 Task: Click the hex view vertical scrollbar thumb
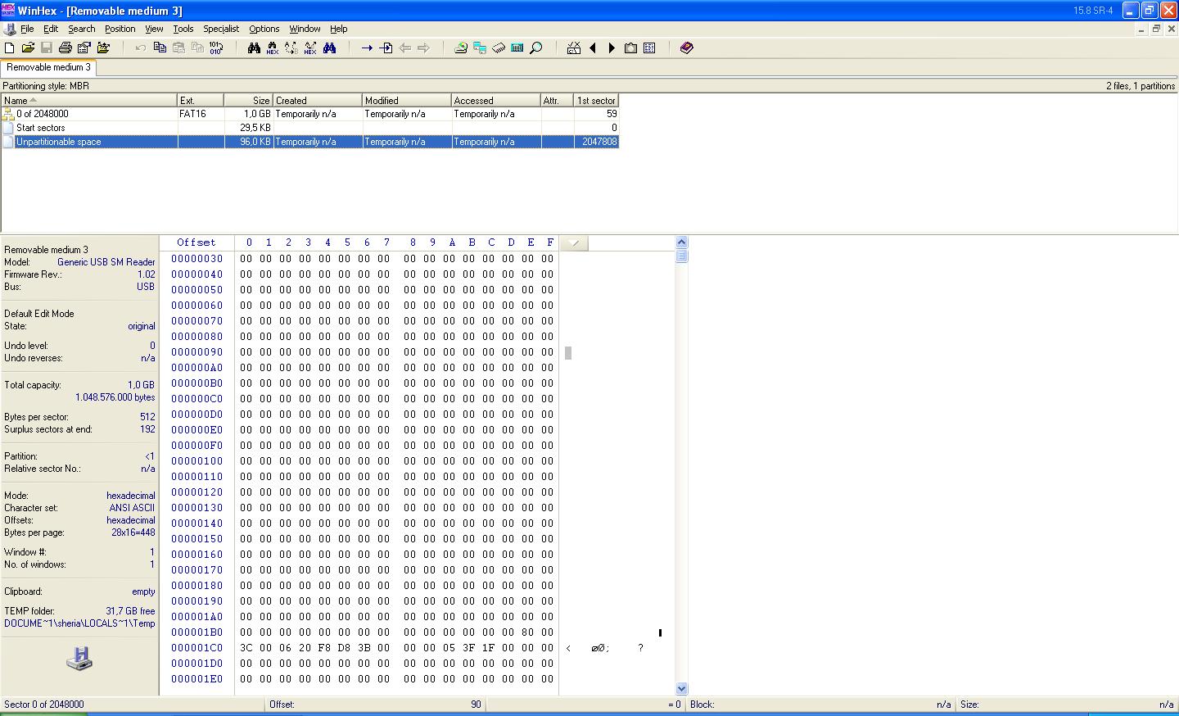pyautogui.click(x=681, y=256)
